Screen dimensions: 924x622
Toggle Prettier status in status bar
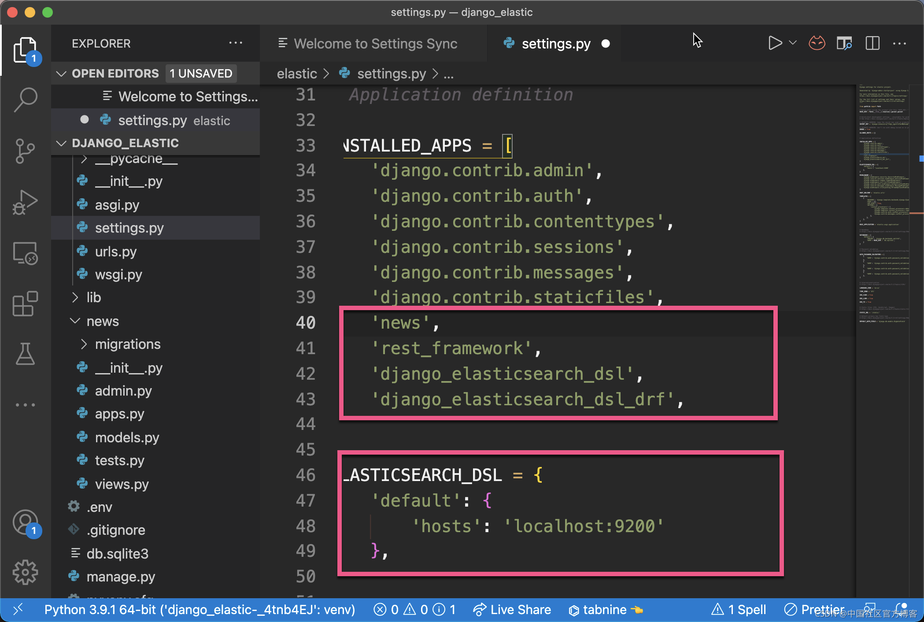pyautogui.click(x=814, y=610)
